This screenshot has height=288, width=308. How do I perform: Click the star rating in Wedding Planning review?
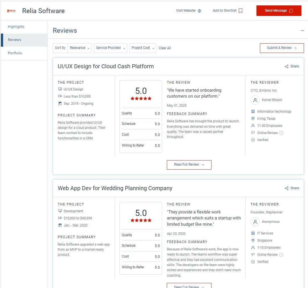coord(141,221)
